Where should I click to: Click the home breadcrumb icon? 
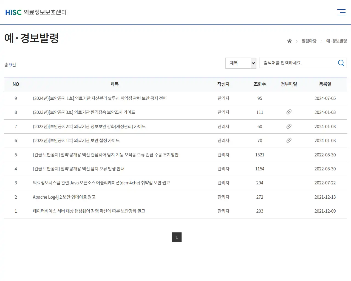click(289, 41)
